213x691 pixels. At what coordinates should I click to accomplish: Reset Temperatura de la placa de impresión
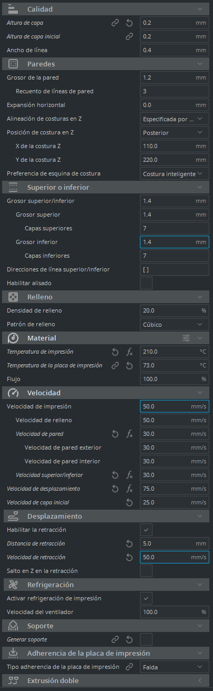(x=129, y=365)
